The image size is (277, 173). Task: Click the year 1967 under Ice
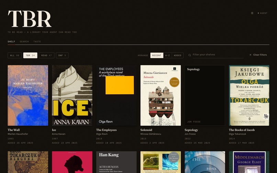tap(55, 139)
